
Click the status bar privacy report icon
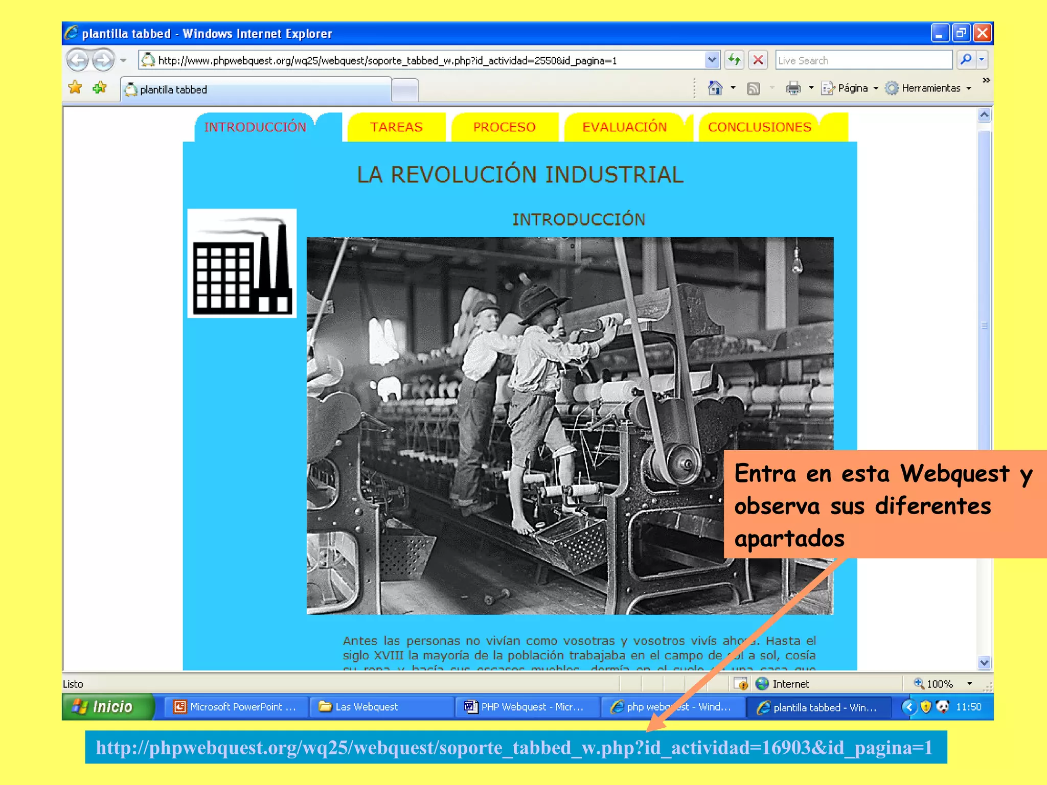[741, 683]
